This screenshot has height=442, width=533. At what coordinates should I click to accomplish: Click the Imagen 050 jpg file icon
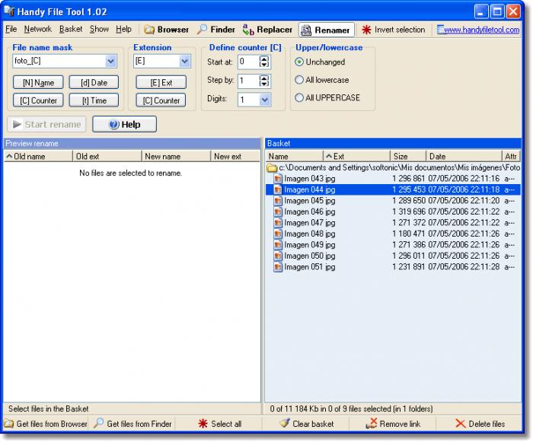(278, 256)
